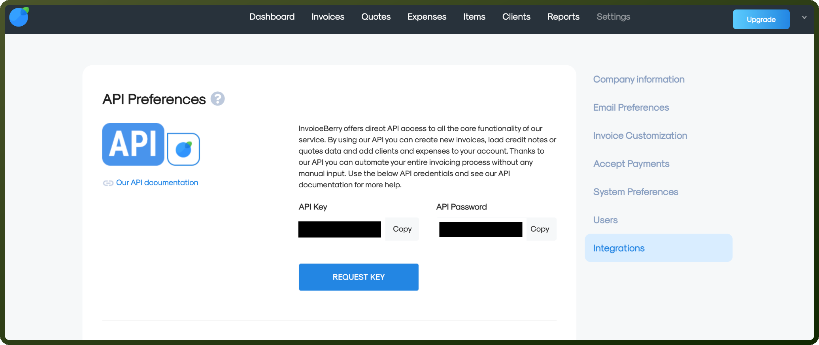Viewport: 819px width, 345px height.
Task: Open Company information settings
Action: pyautogui.click(x=639, y=79)
